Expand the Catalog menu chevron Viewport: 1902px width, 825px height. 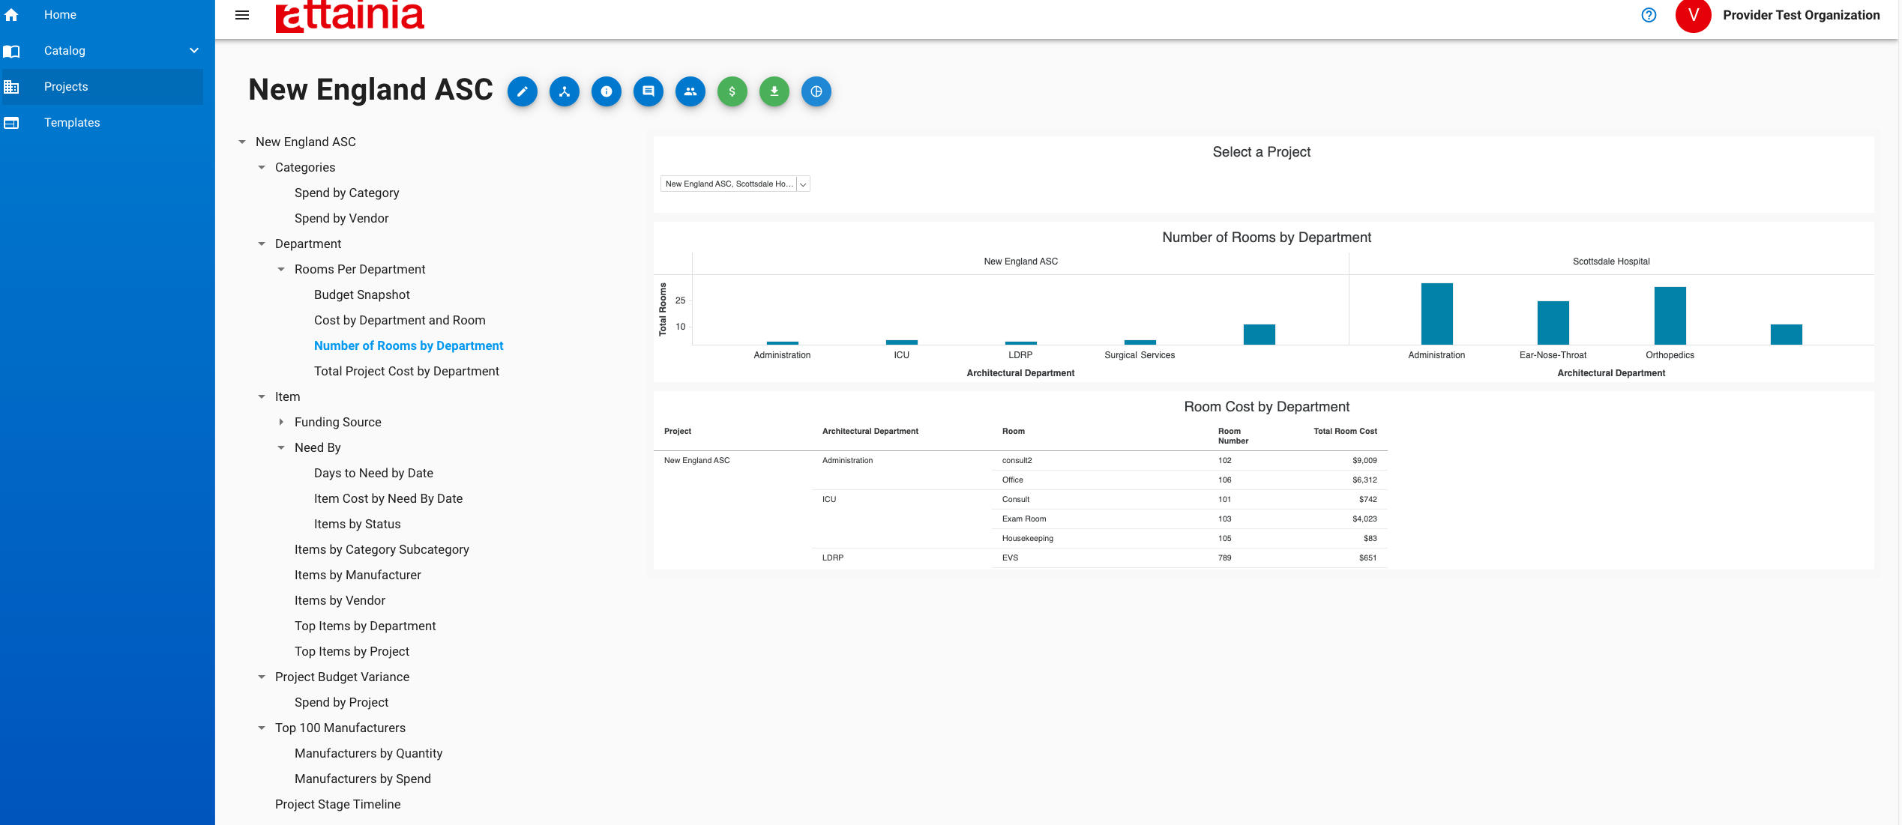pyautogui.click(x=194, y=51)
